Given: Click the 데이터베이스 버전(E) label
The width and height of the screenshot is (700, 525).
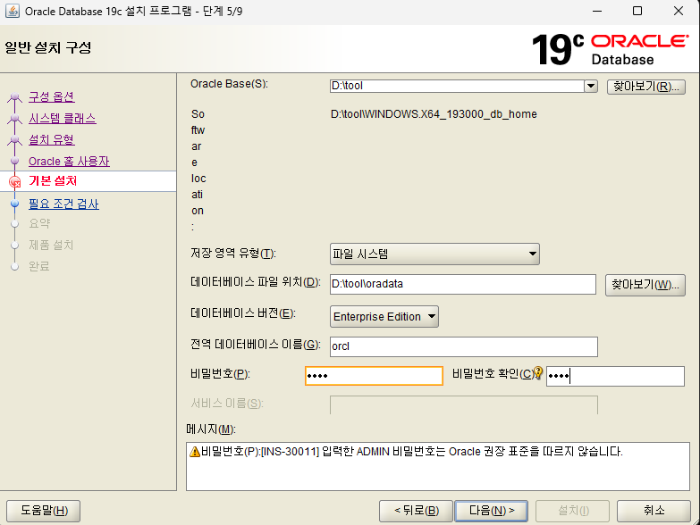Looking at the screenshot, I should (x=243, y=313).
